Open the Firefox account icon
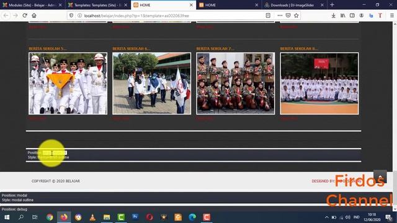This screenshot has width=397, height=223. [x=362, y=15]
